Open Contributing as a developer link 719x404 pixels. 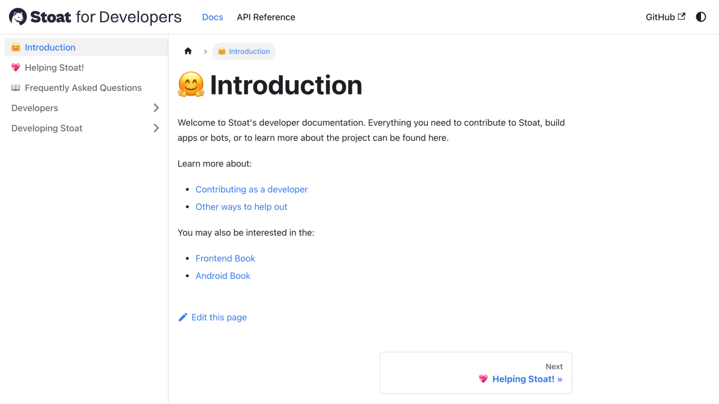252,189
